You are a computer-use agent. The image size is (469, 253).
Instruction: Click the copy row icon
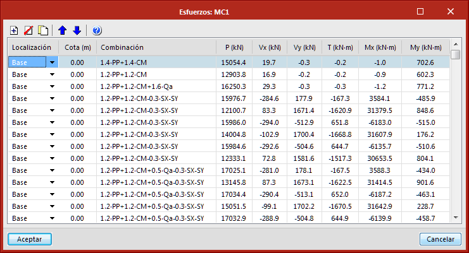42,30
